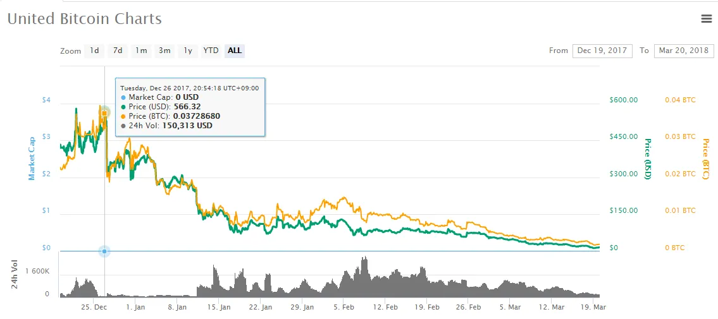This screenshot has height=319, width=718.
Task: Toggle the Price (BTC) axis label
Action: 705,158
